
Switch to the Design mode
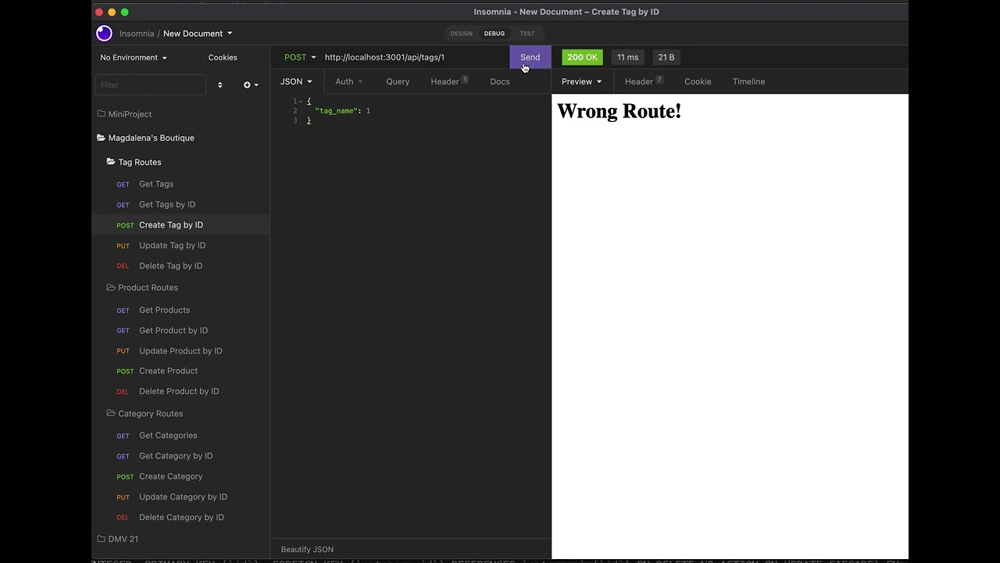461,34
